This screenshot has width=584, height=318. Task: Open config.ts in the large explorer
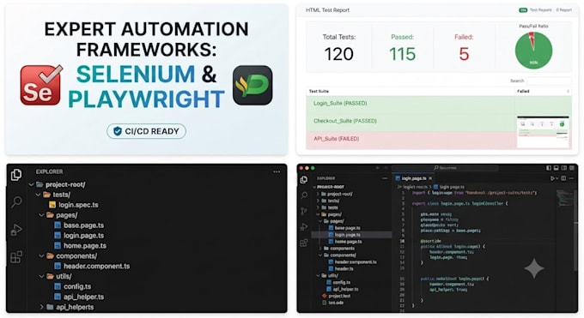73,287
